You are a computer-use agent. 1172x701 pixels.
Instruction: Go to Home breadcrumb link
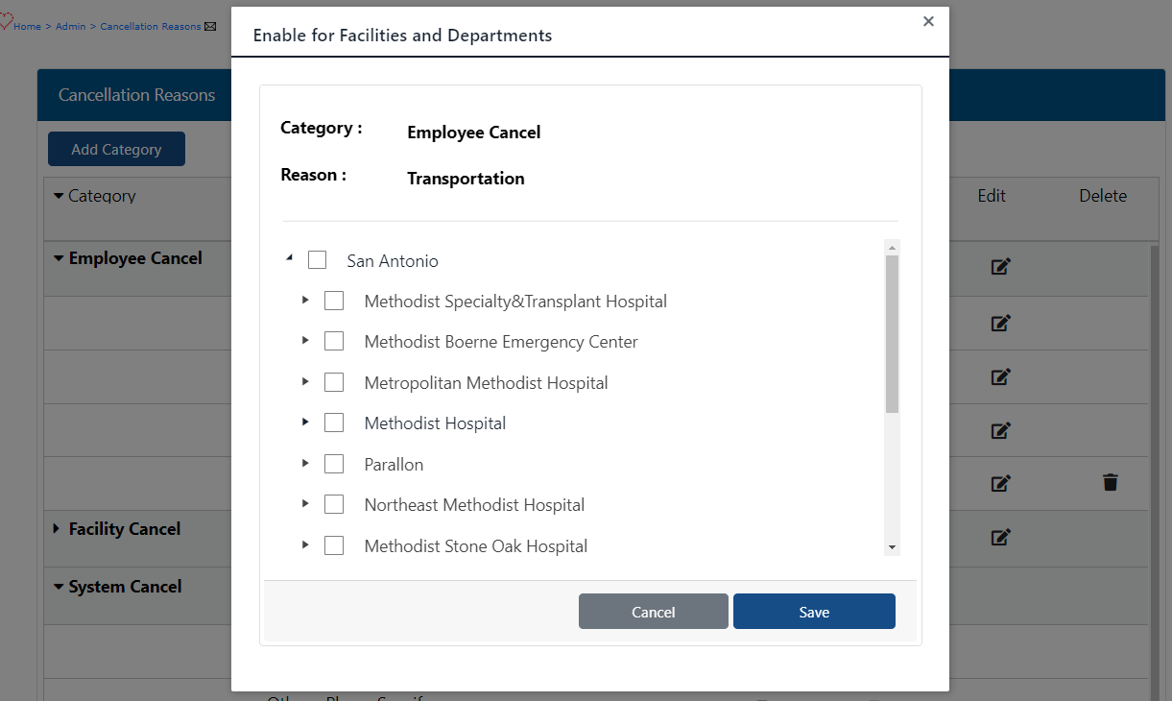27,26
